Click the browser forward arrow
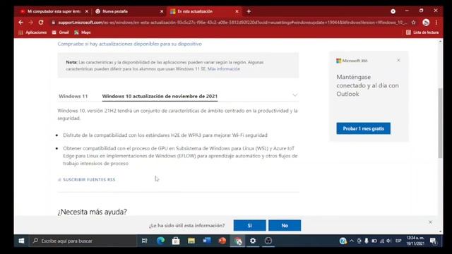Image resolution: width=452 pixels, height=254 pixels. tap(31, 22)
